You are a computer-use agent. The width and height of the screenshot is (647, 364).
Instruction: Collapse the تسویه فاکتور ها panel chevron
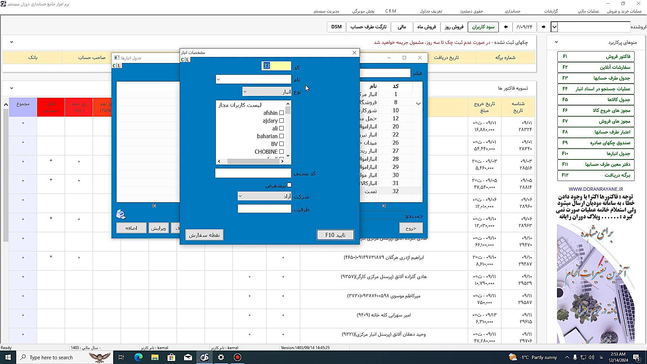point(11,88)
